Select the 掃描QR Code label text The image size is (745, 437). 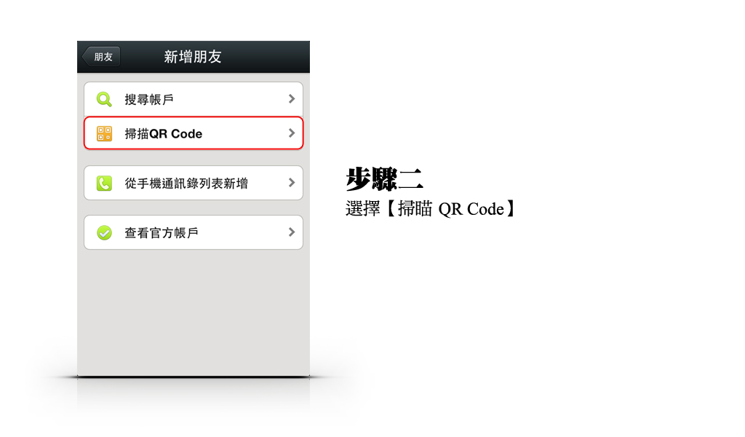164,133
